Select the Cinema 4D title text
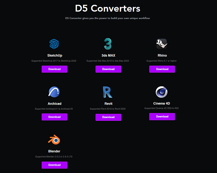This screenshot has height=173, width=217. click(162, 103)
